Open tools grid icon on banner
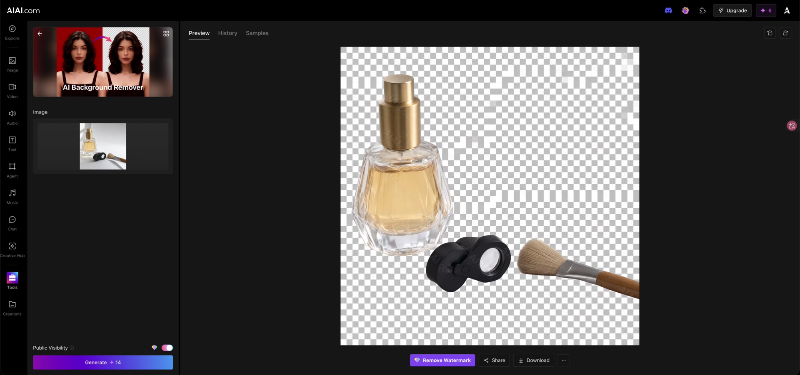 coord(166,34)
